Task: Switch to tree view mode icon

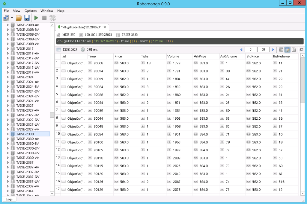Action: point(281,50)
